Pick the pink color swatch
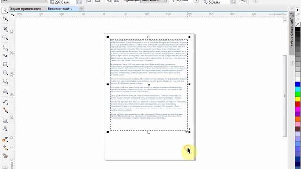The height and width of the screenshot is (169, 301). pos(298,124)
